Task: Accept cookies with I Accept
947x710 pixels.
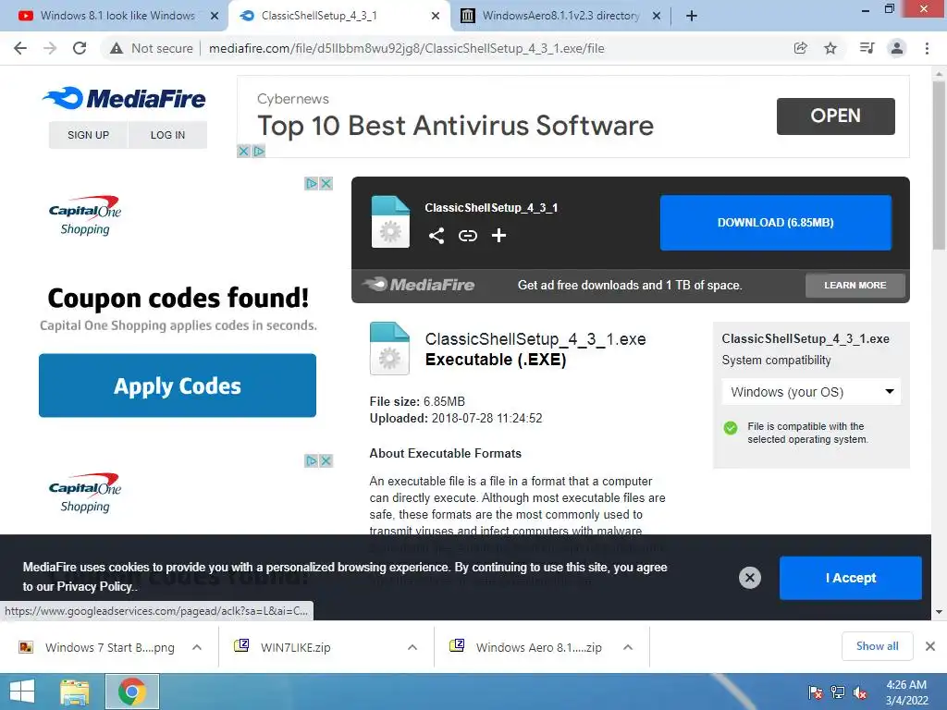Action: point(851,578)
